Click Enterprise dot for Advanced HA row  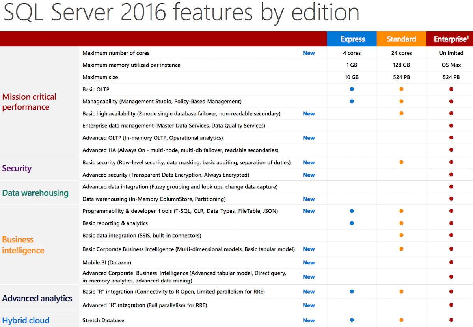pos(451,150)
